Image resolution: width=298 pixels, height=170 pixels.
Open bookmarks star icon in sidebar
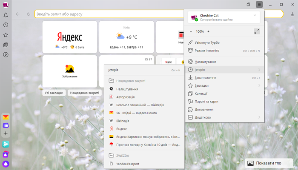click(6, 35)
